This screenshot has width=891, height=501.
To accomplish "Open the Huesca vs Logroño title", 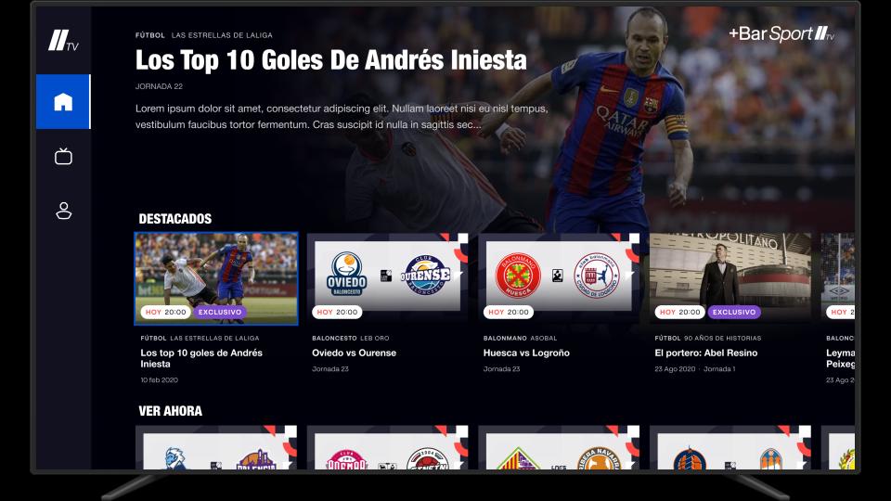I will 526,353.
